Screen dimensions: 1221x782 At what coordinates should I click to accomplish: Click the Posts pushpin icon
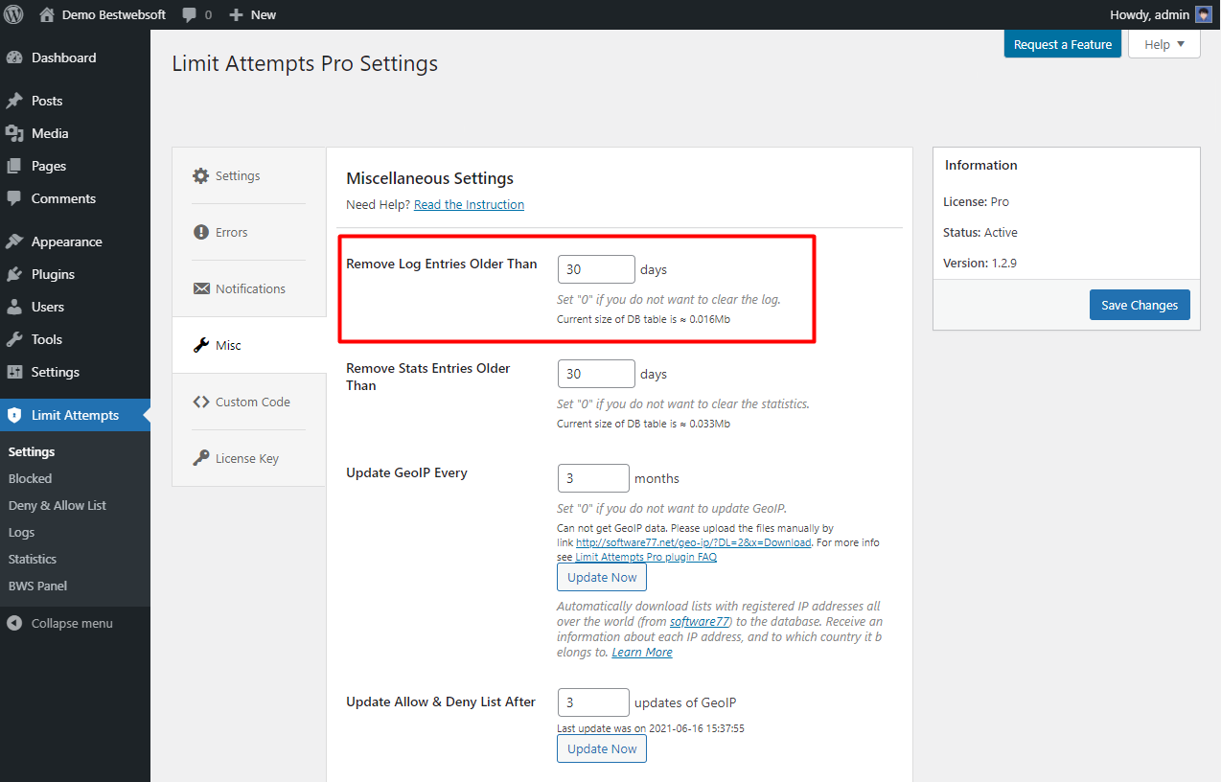point(14,101)
